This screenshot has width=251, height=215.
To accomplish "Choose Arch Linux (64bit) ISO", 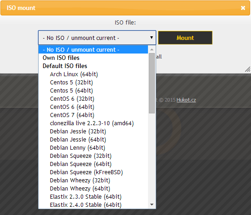I will coord(93,74).
